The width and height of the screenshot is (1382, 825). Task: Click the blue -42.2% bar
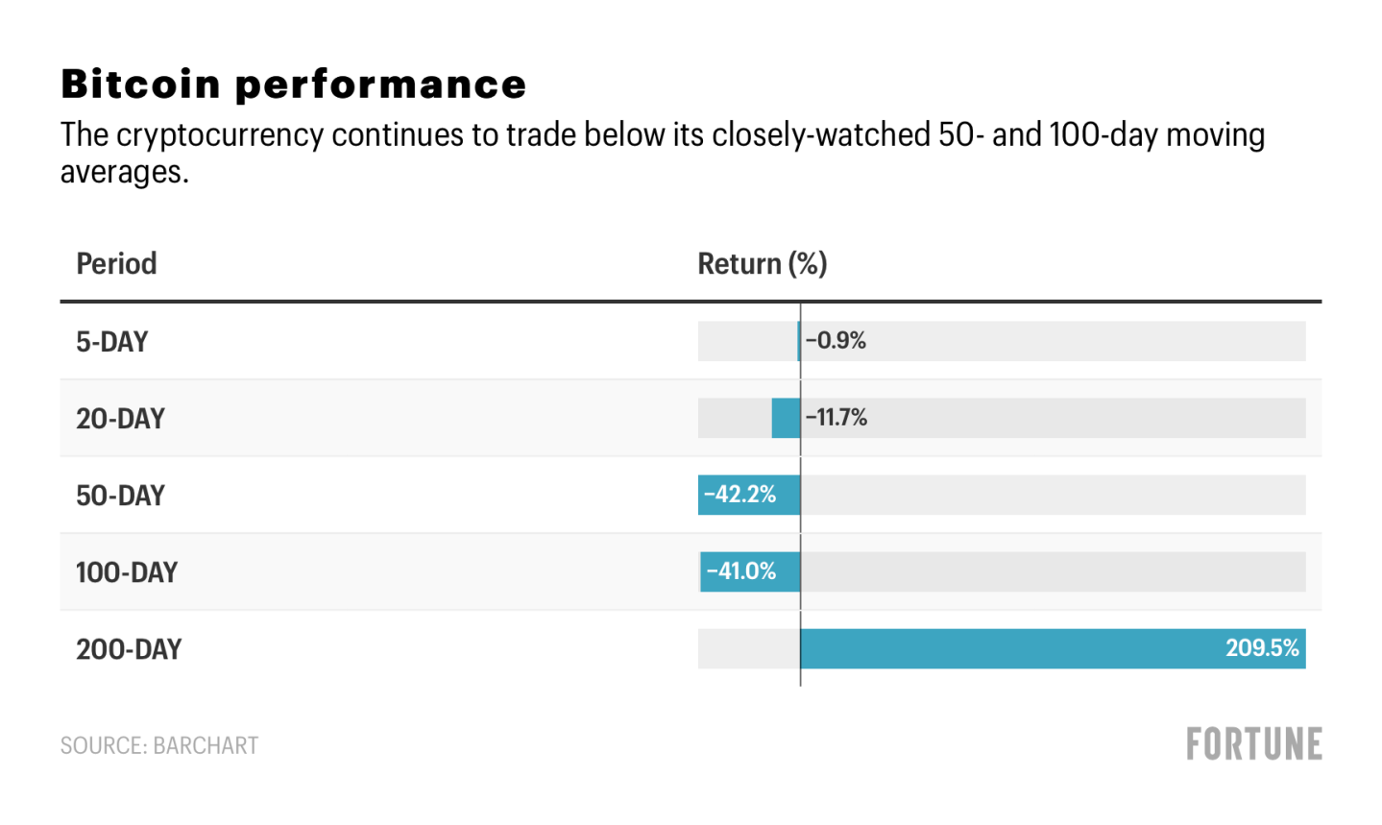(x=748, y=495)
